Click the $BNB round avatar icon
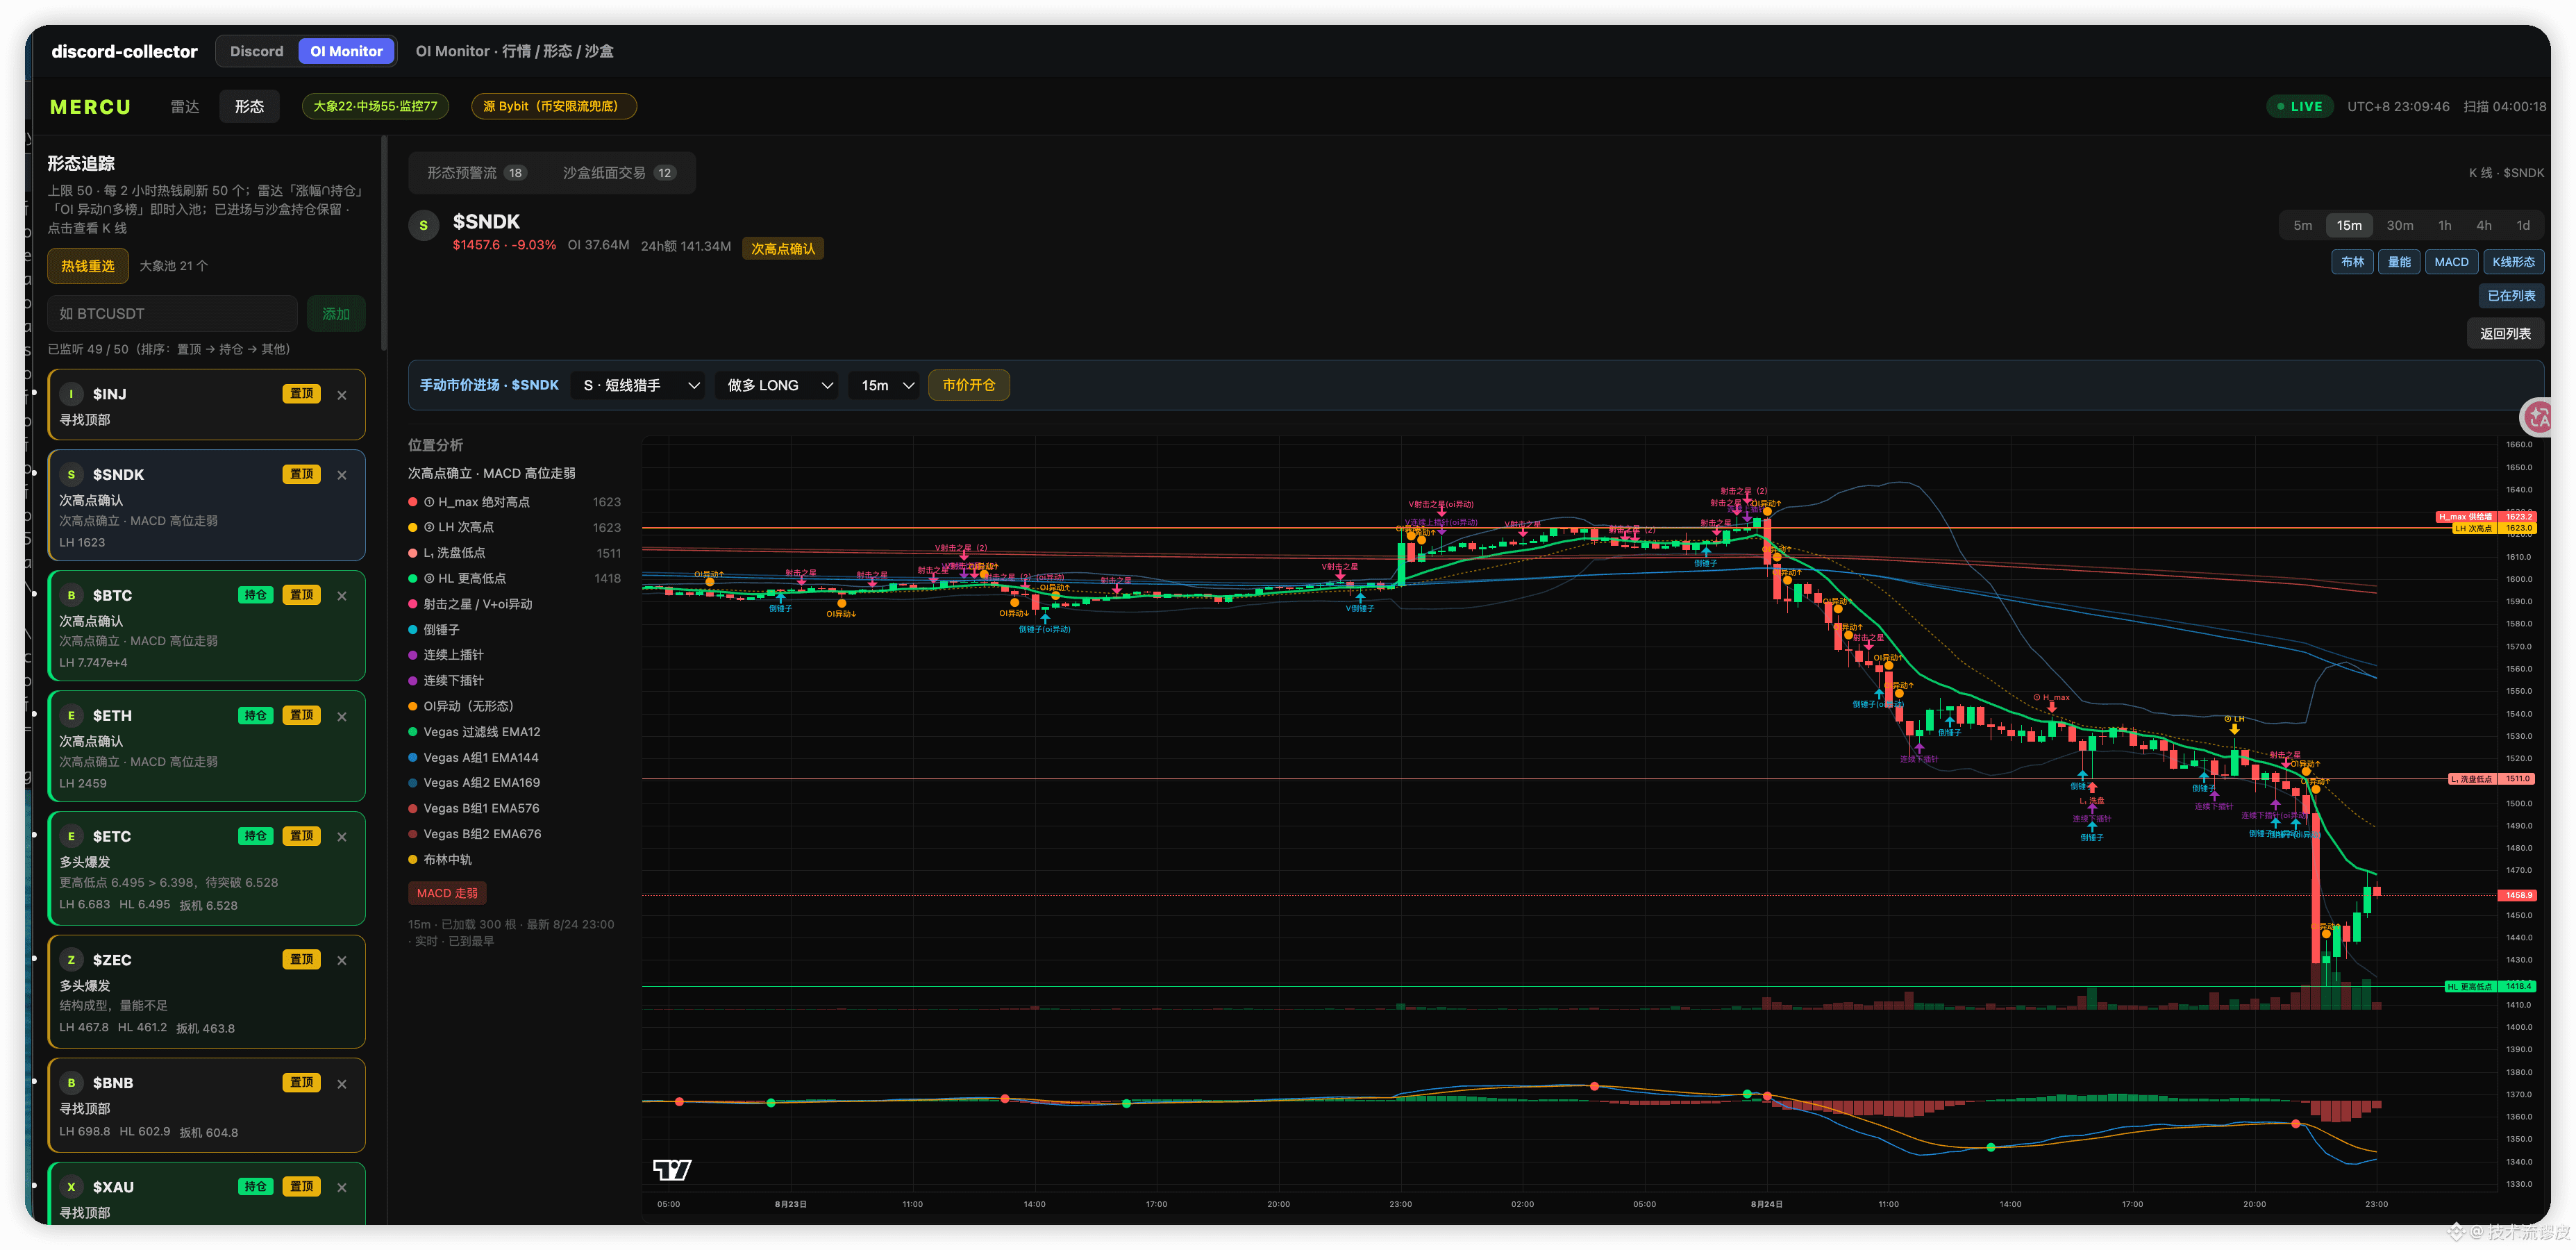The image size is (2576, 1250). [x=71, y=1083]
